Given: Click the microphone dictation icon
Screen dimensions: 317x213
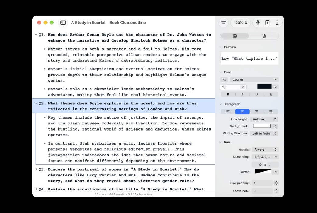Looking at the screenshot, I should click(258, 23).
